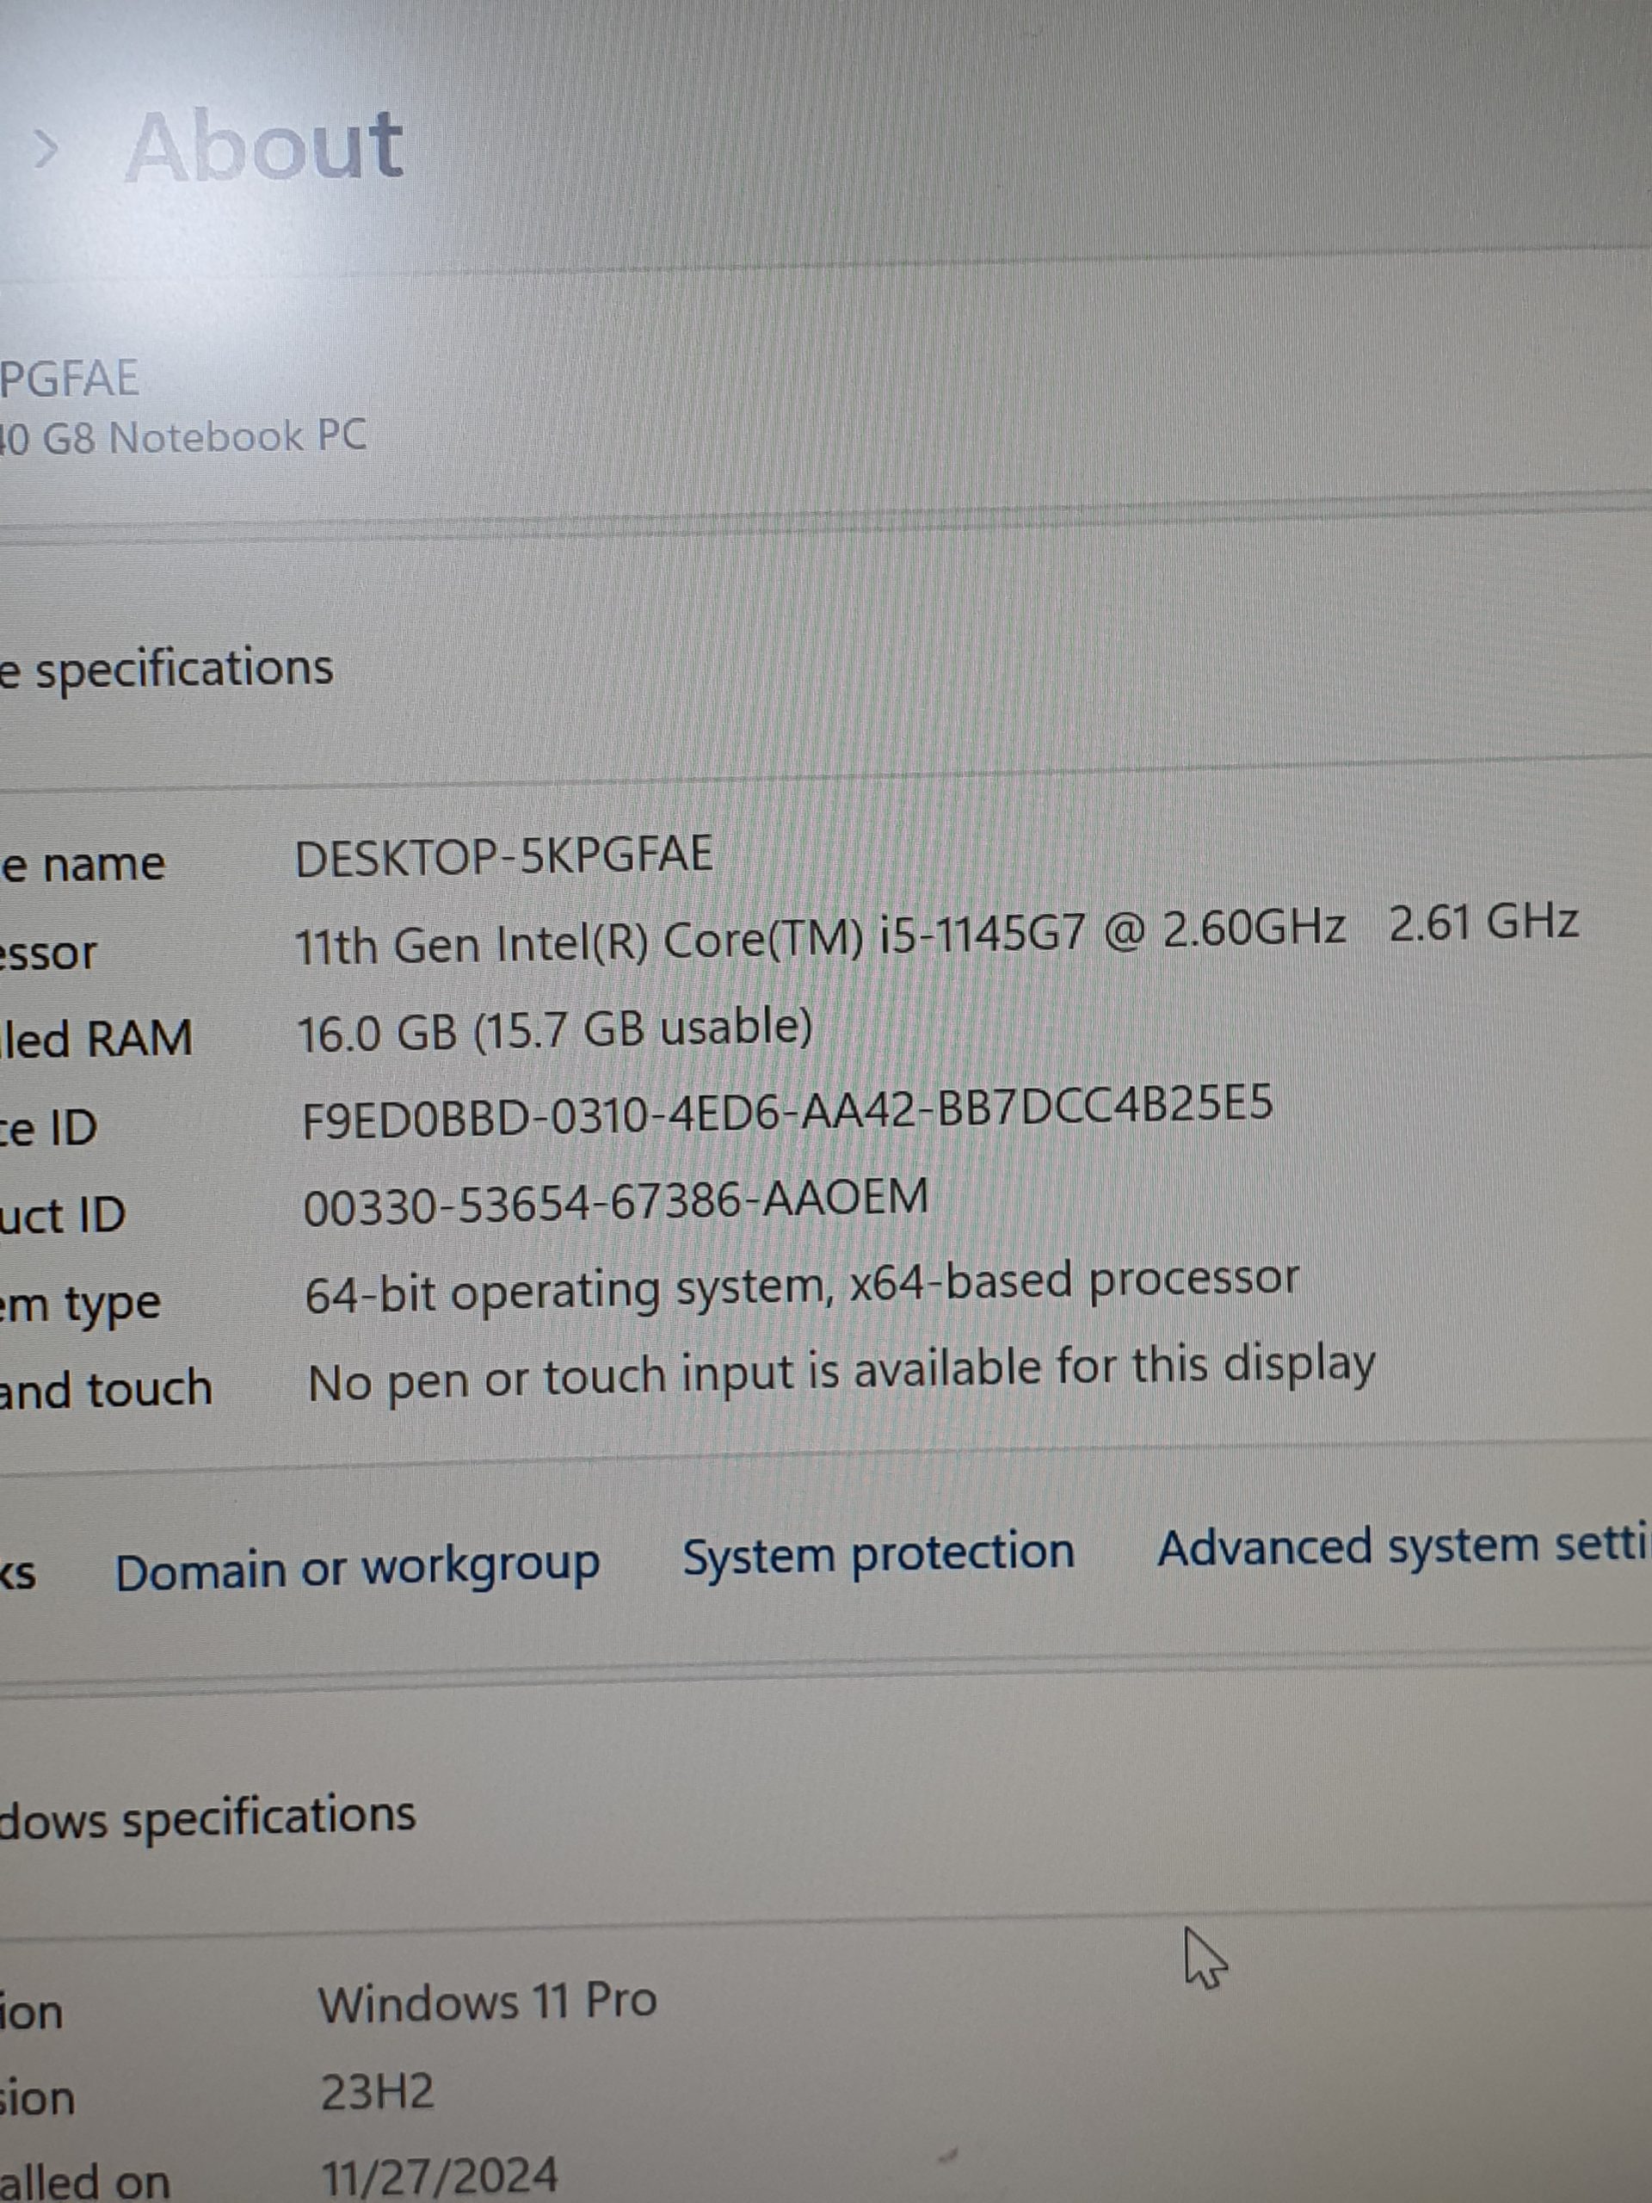Click the Windows specifications header
This screenshot has width=1652, height=2203.
(207, 1817)
